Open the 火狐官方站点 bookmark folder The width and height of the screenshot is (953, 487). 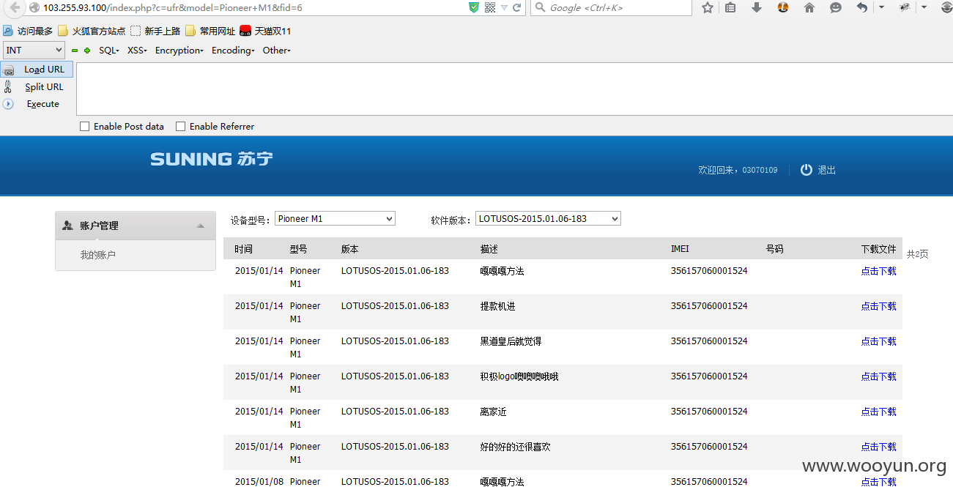[92, 31]
